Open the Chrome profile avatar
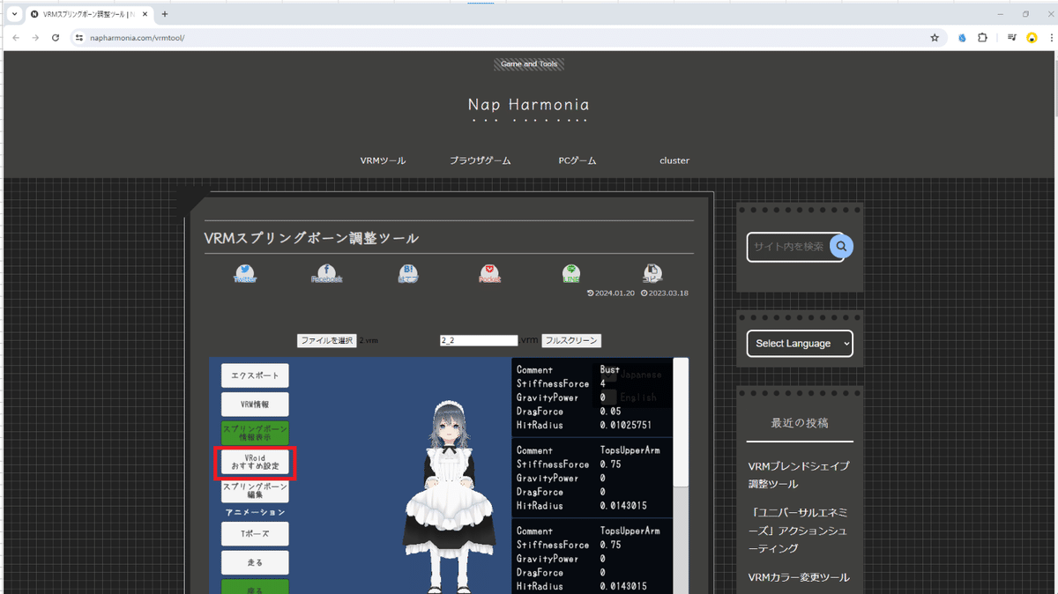This screenshot has height=594, width=1058. coord(1032,38)
